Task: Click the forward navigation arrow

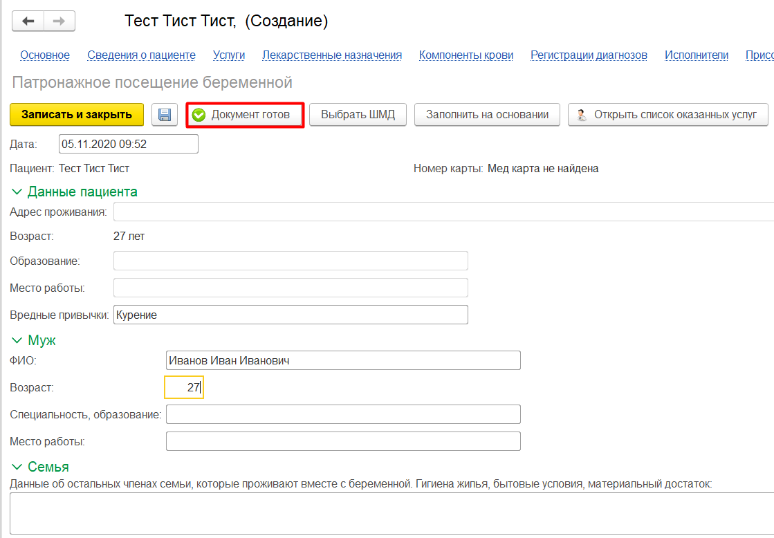Action: (x=59, y=21)
